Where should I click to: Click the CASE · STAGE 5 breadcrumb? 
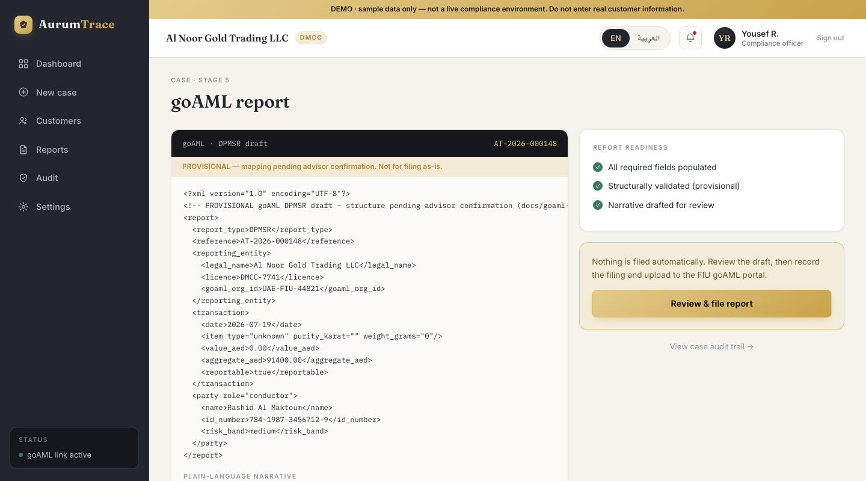(200, 80)
